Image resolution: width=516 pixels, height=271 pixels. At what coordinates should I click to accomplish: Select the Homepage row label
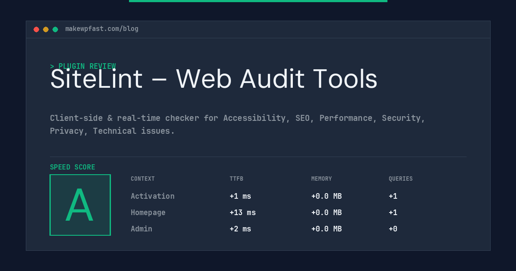148,212
